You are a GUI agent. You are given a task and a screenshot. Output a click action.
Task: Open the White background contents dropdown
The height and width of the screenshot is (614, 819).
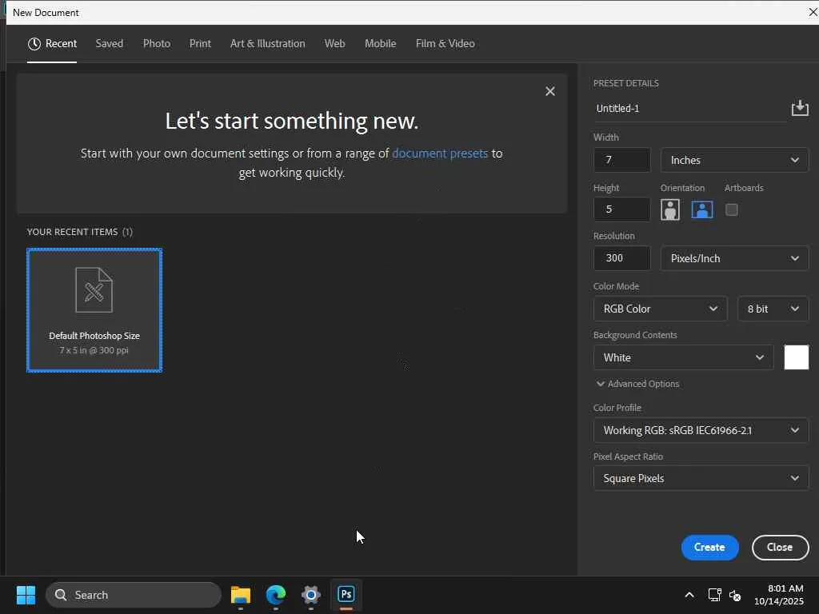tap(683, 357)
